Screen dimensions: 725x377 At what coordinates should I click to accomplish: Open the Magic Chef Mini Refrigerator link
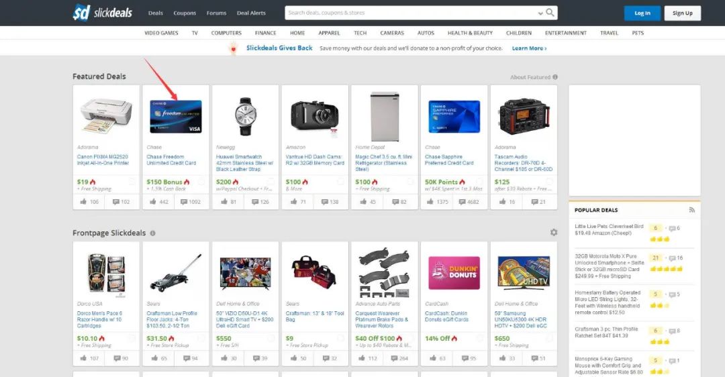pyautogui.click(x=384, y=163)
